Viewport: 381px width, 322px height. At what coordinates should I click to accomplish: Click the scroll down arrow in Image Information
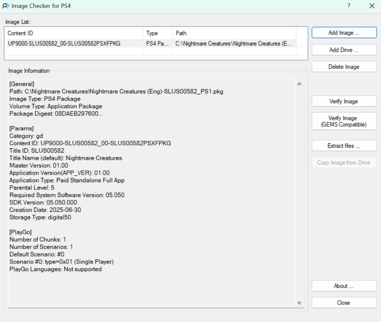[299, 303]
